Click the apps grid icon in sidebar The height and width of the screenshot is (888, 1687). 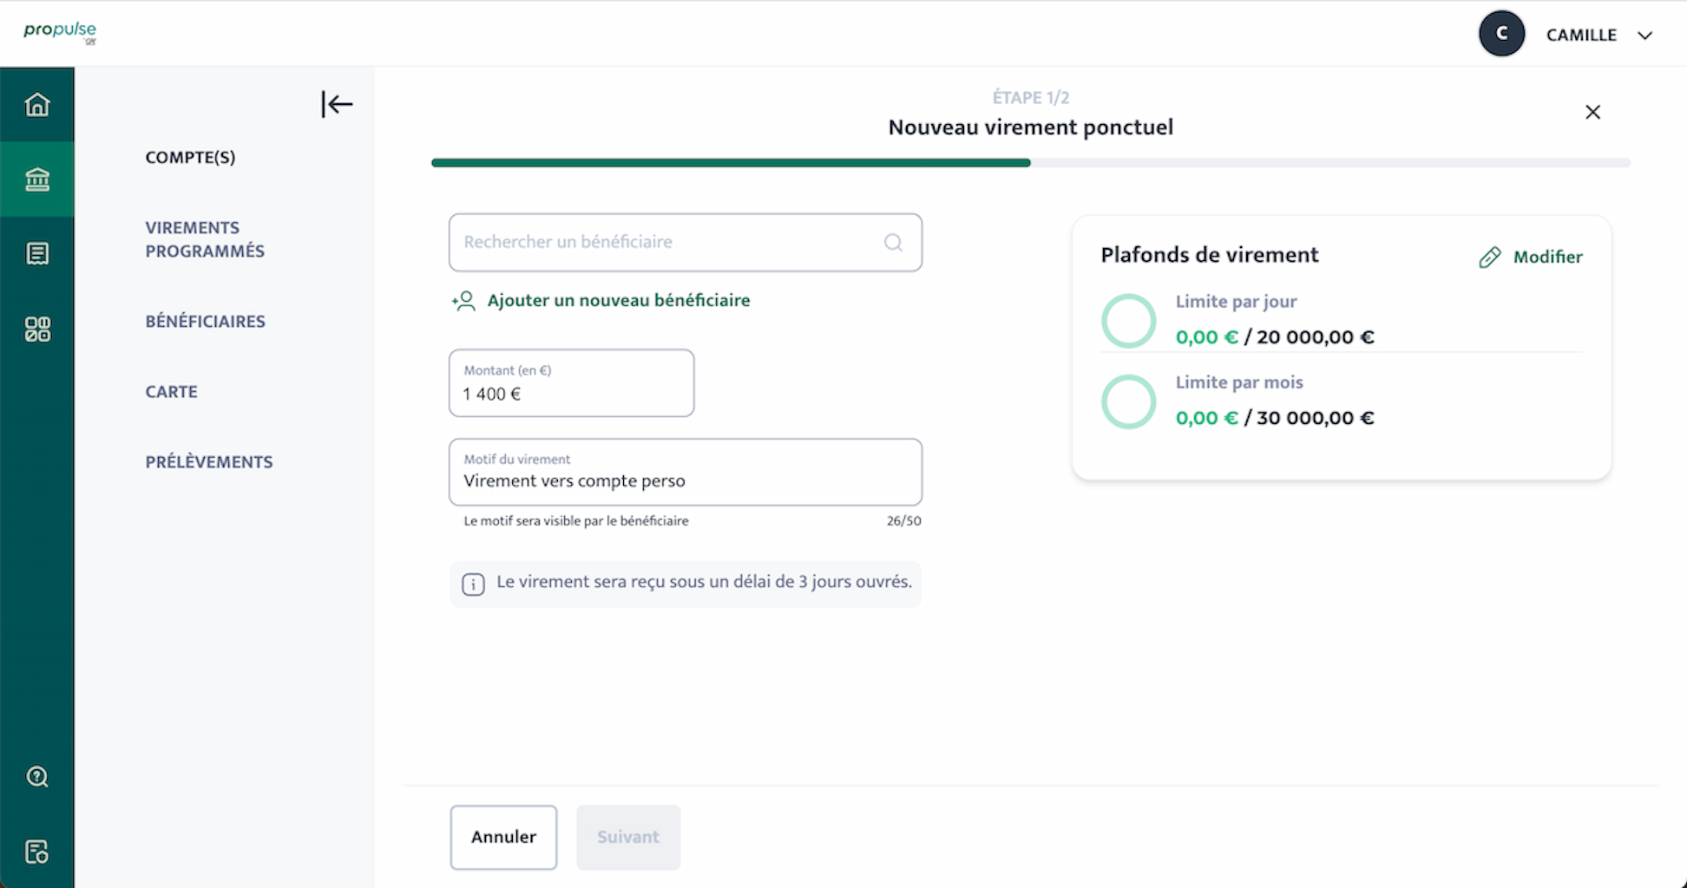(x=37, y=330)
